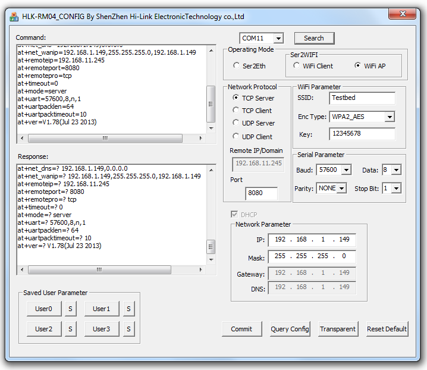Click the S button next to User3
Viewport: 427px width, 370px height.
click(129, 329)
